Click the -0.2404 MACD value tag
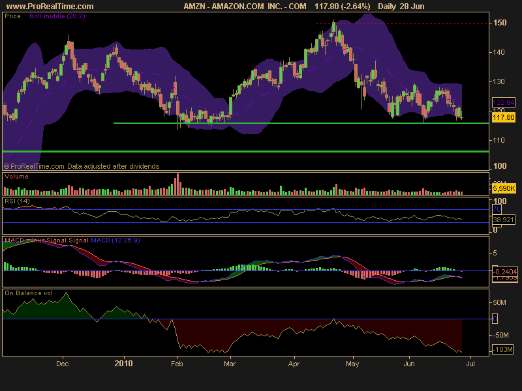Screen dimensions: 522x391 pos(505,272)
